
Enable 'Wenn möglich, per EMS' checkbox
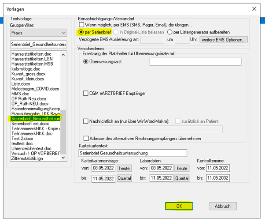click(x=81, y=25)
